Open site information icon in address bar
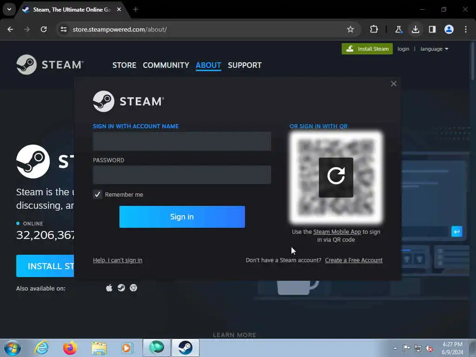 click(x=63, y=29)
